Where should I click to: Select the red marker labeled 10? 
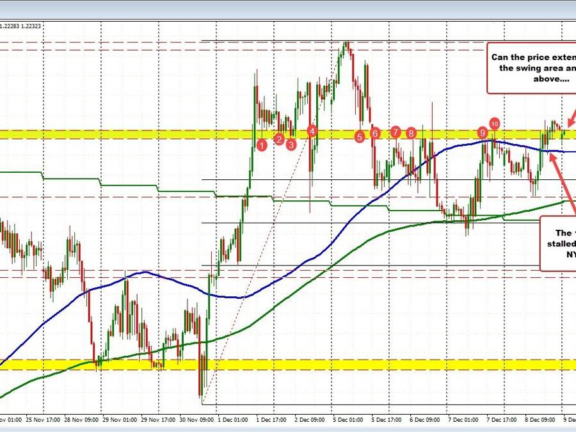494,123
